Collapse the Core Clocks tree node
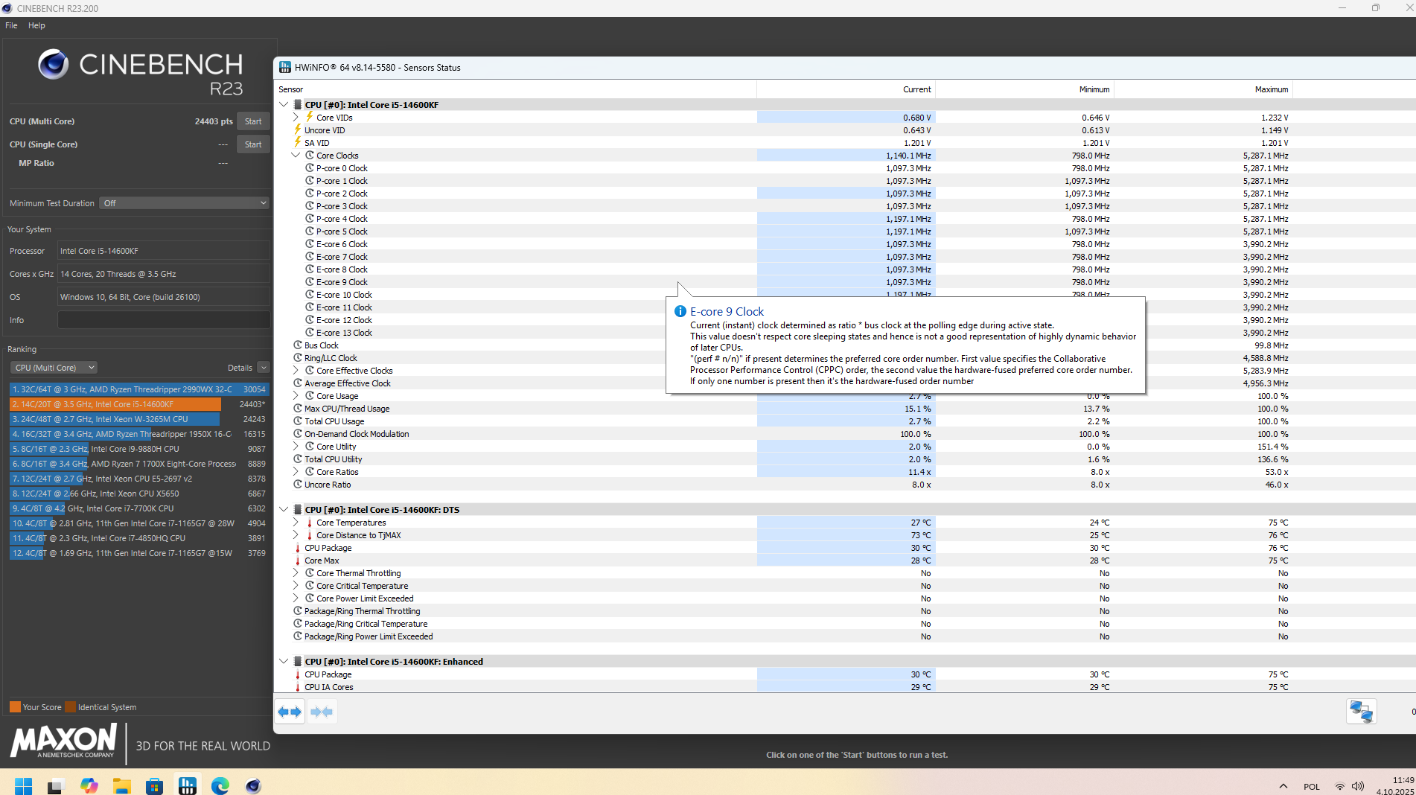 tap(296, 156)
